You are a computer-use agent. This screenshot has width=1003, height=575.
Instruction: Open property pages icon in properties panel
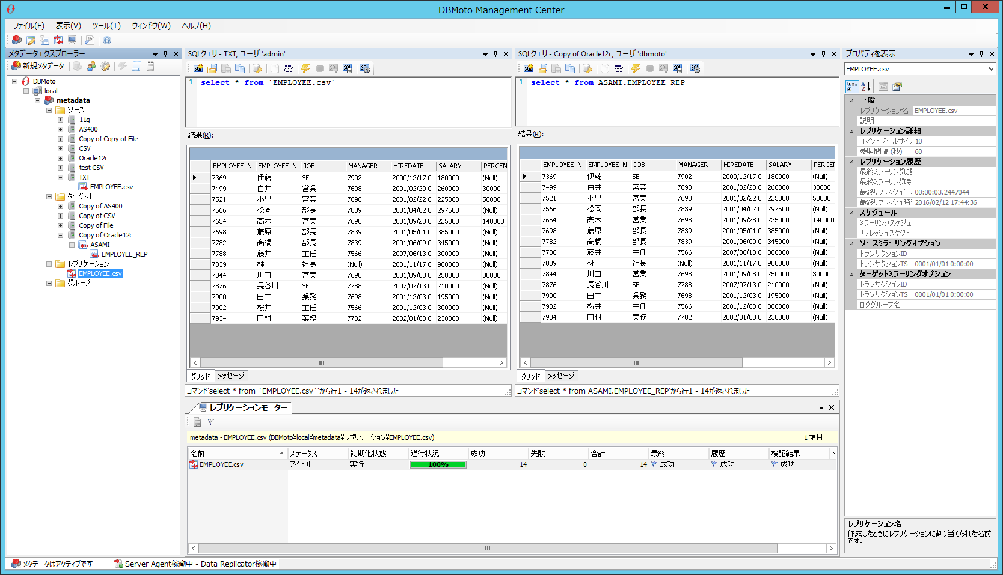(897, 86)
